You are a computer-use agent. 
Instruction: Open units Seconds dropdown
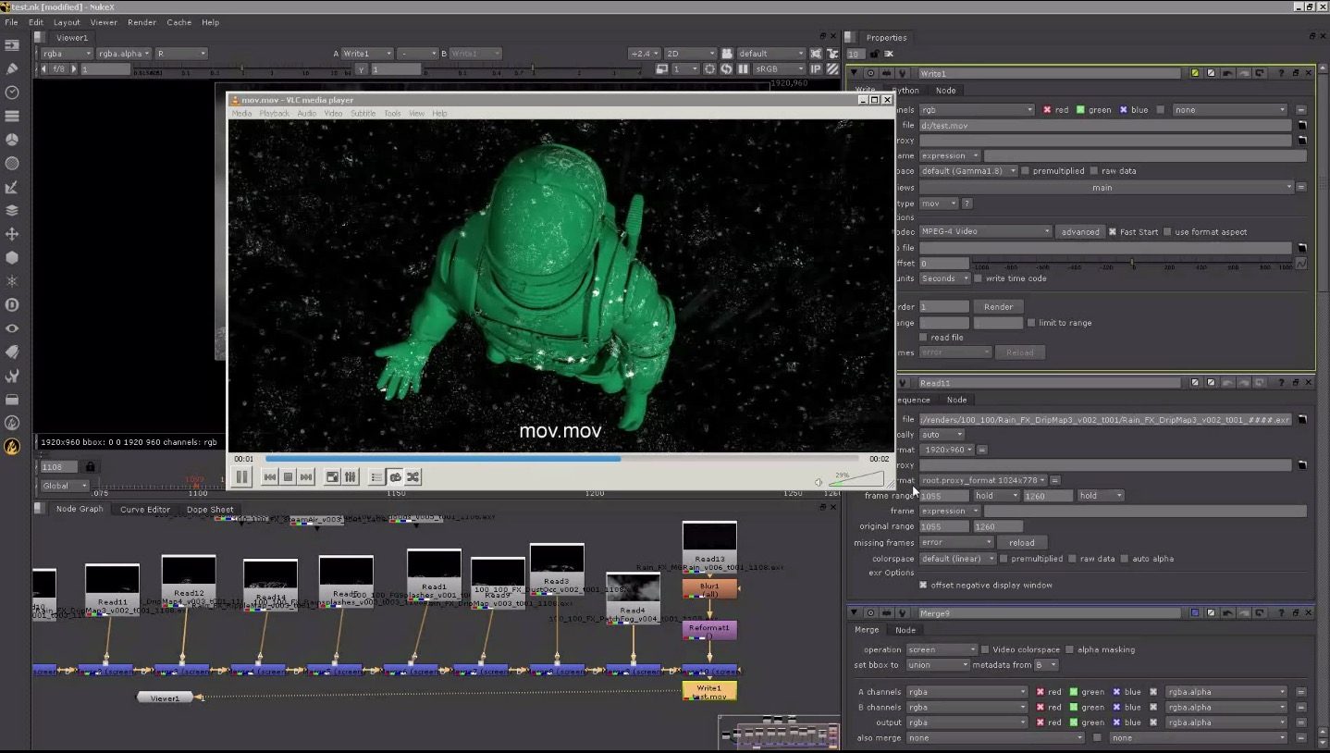point(944,278)
